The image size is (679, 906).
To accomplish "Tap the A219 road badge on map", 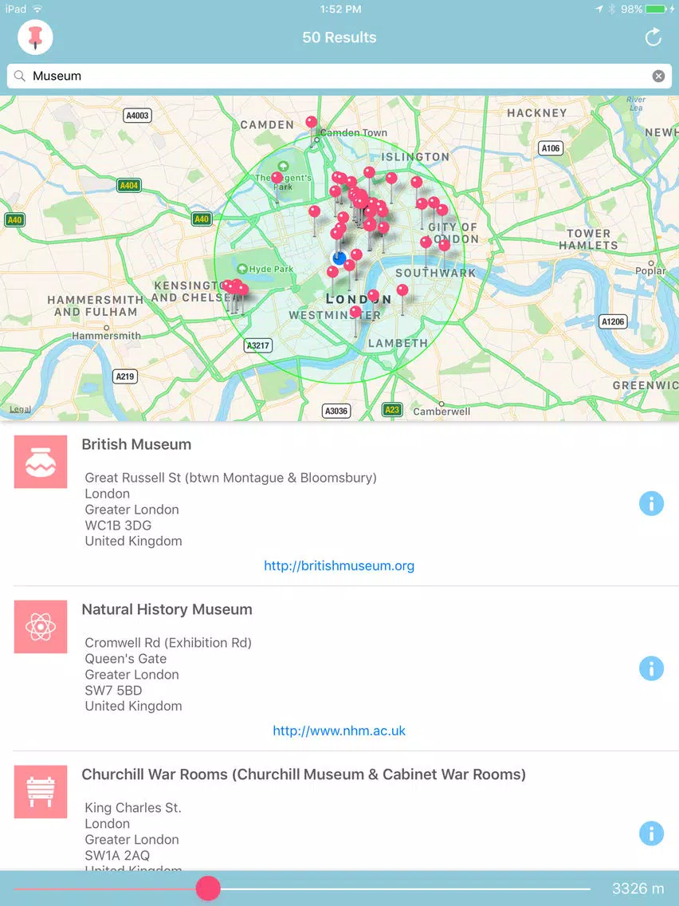I will click(x=124, y=376).
